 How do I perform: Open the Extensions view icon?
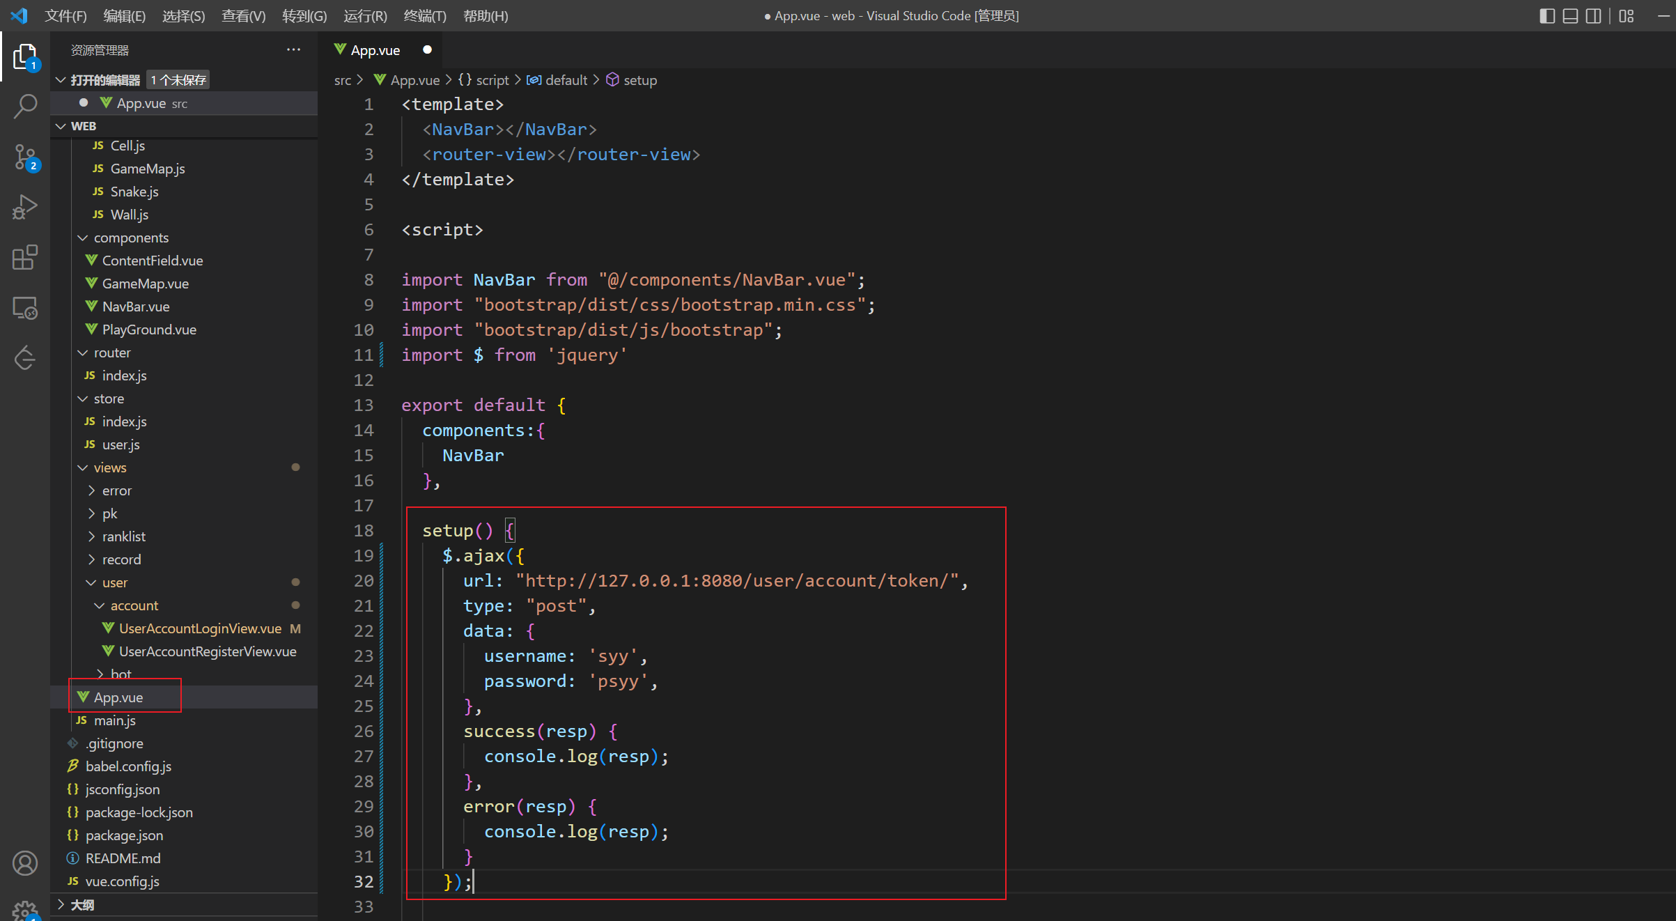pyautogui.click(x=25, y=257)
